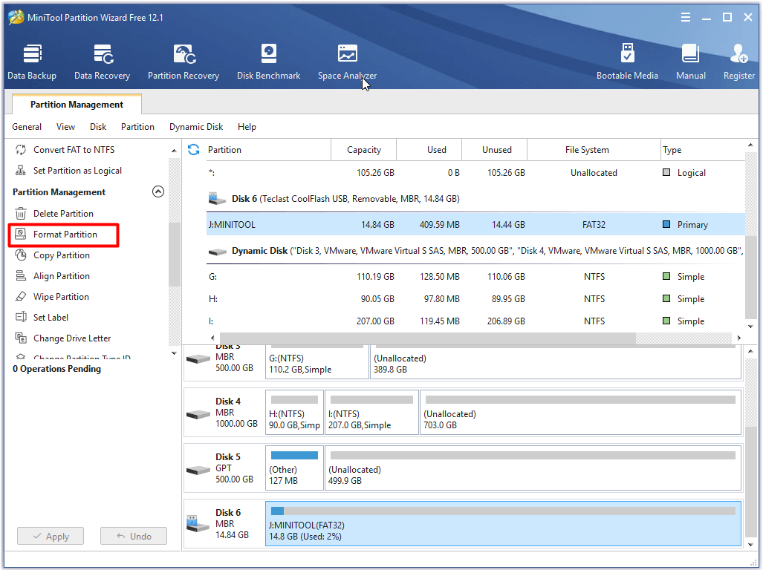Choose Change Drive Letter action
This screenshot has height=570, width=763.
pos(72,338)
